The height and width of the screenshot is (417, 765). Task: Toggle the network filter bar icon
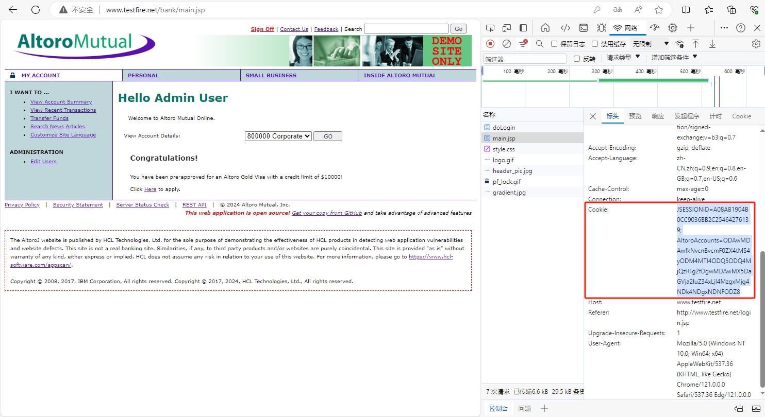tap(523, 44)
